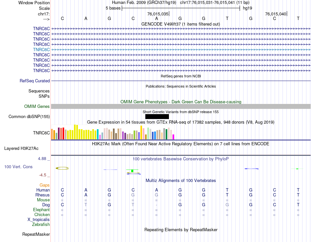
Task: Select the Elephant species label
Action: tap(41, 210)
